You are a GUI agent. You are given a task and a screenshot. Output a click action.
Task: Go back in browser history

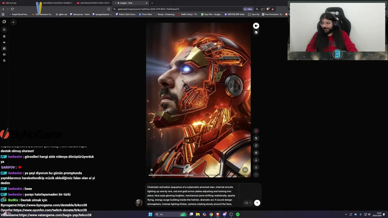click(3, 9)
